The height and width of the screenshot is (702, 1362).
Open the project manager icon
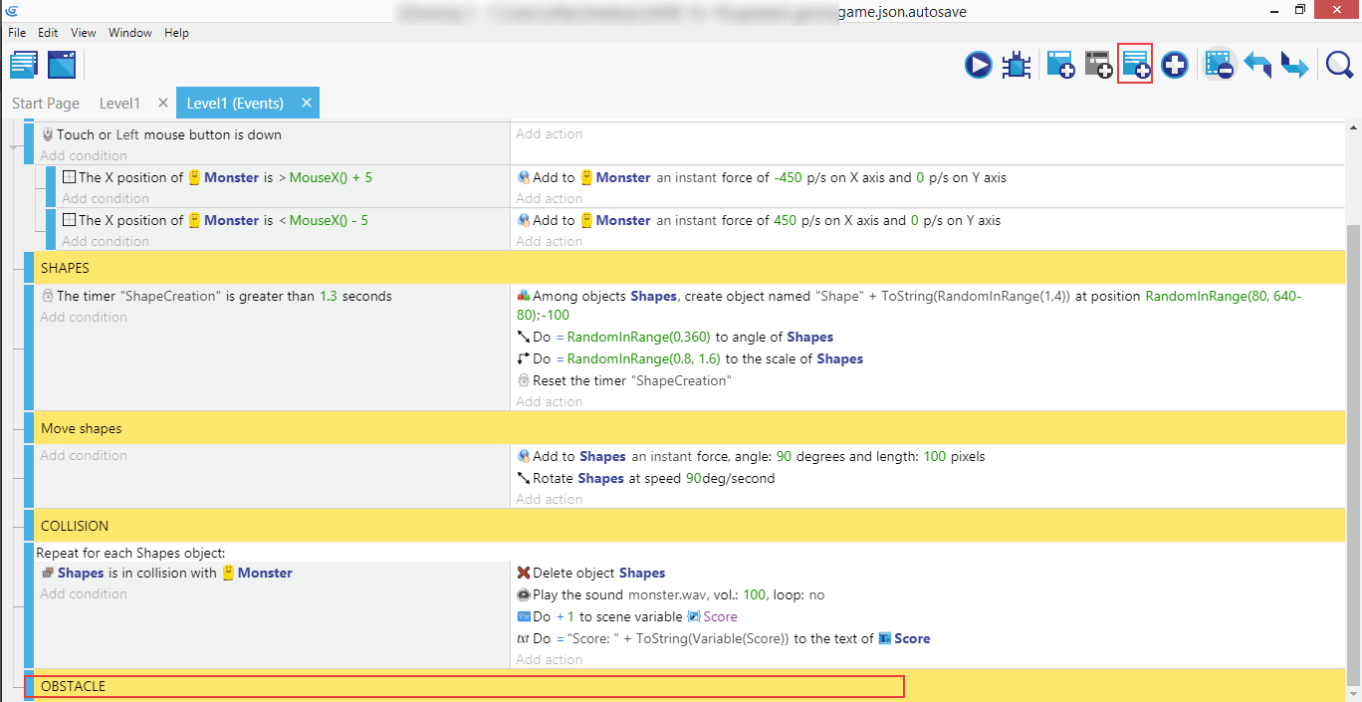coord(24,65)
